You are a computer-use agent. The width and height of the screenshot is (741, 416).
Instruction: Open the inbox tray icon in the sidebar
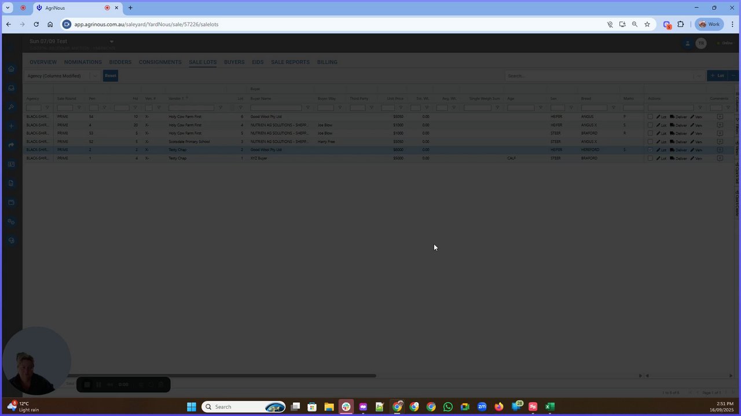pos(11,88)
